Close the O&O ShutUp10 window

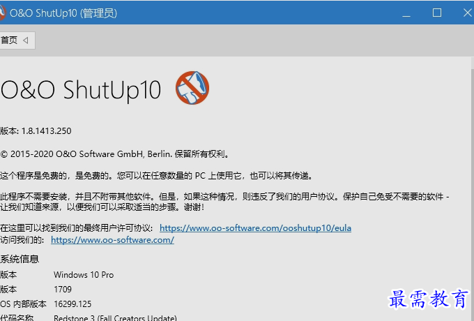[x=467, y=13]
